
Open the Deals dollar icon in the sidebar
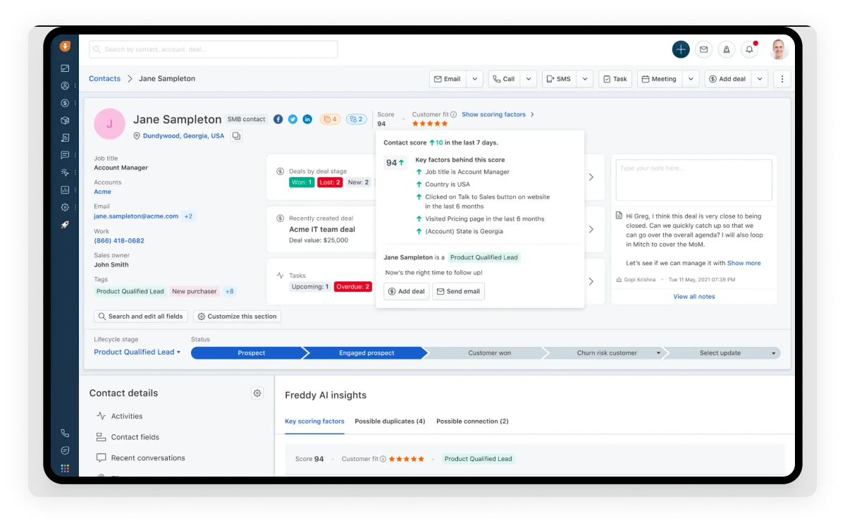(66, 103)
